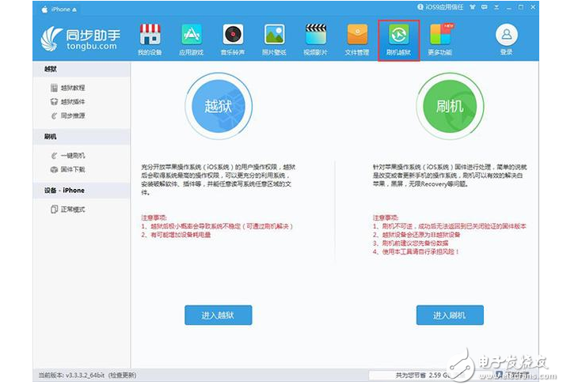Click the 注意事项 heading under jailbreak
This screenshot has width=563, height=389.
(x=154, y=218)
